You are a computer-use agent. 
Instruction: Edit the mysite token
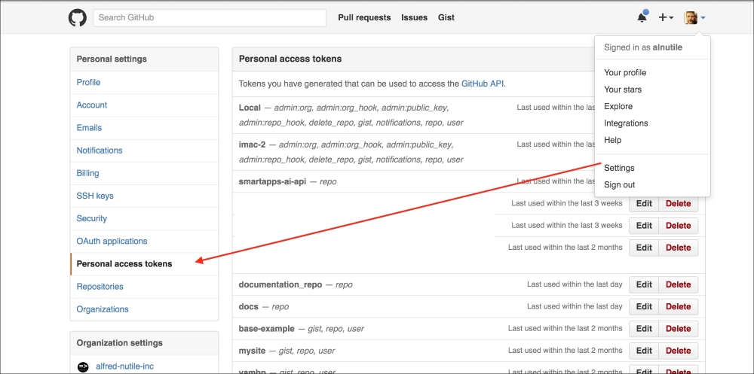click(x=644, y=351)
